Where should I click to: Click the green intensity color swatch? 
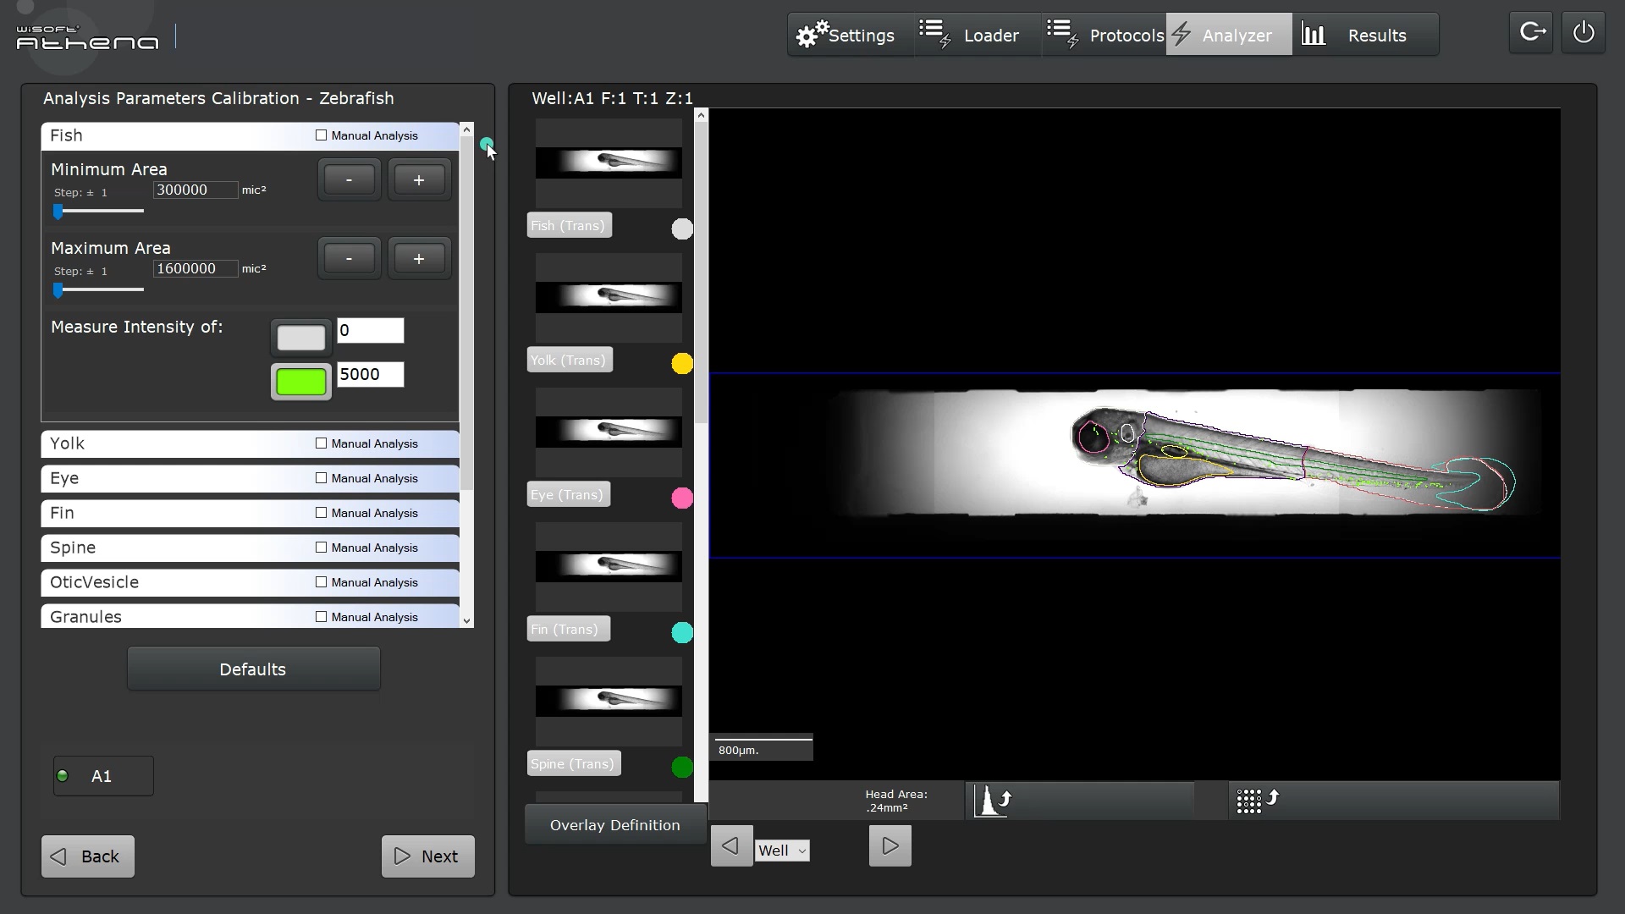click(300, 382)
